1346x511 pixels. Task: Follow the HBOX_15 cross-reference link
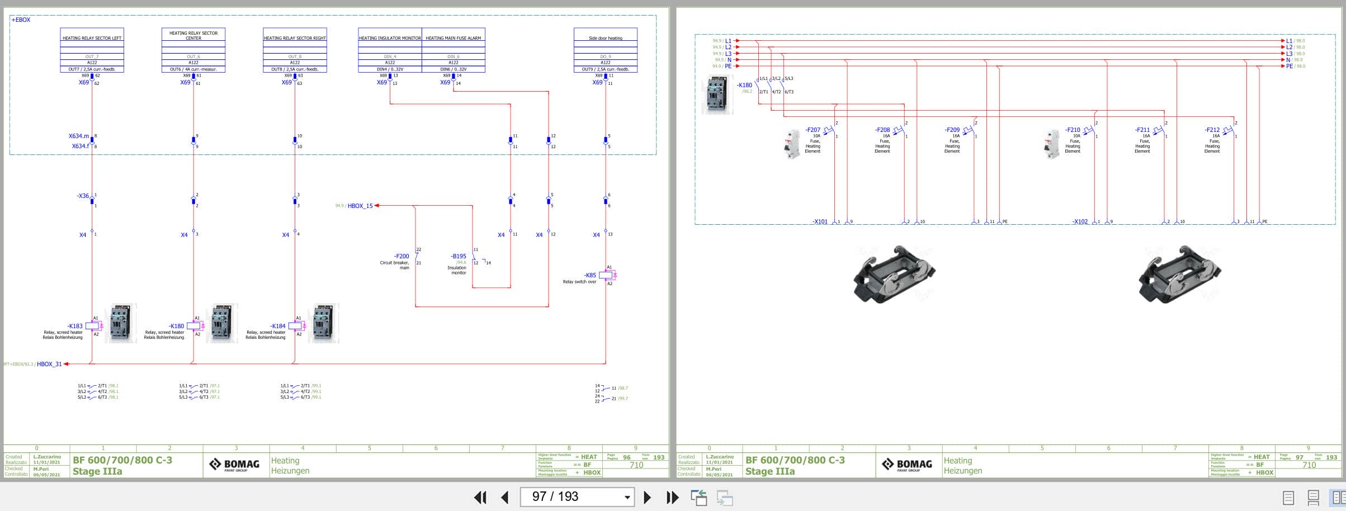pyautogui.click(x=358, y=205)
